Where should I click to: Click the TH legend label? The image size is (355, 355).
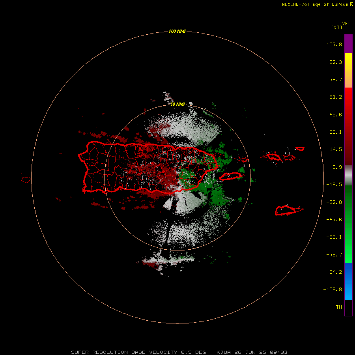point(339,307)
